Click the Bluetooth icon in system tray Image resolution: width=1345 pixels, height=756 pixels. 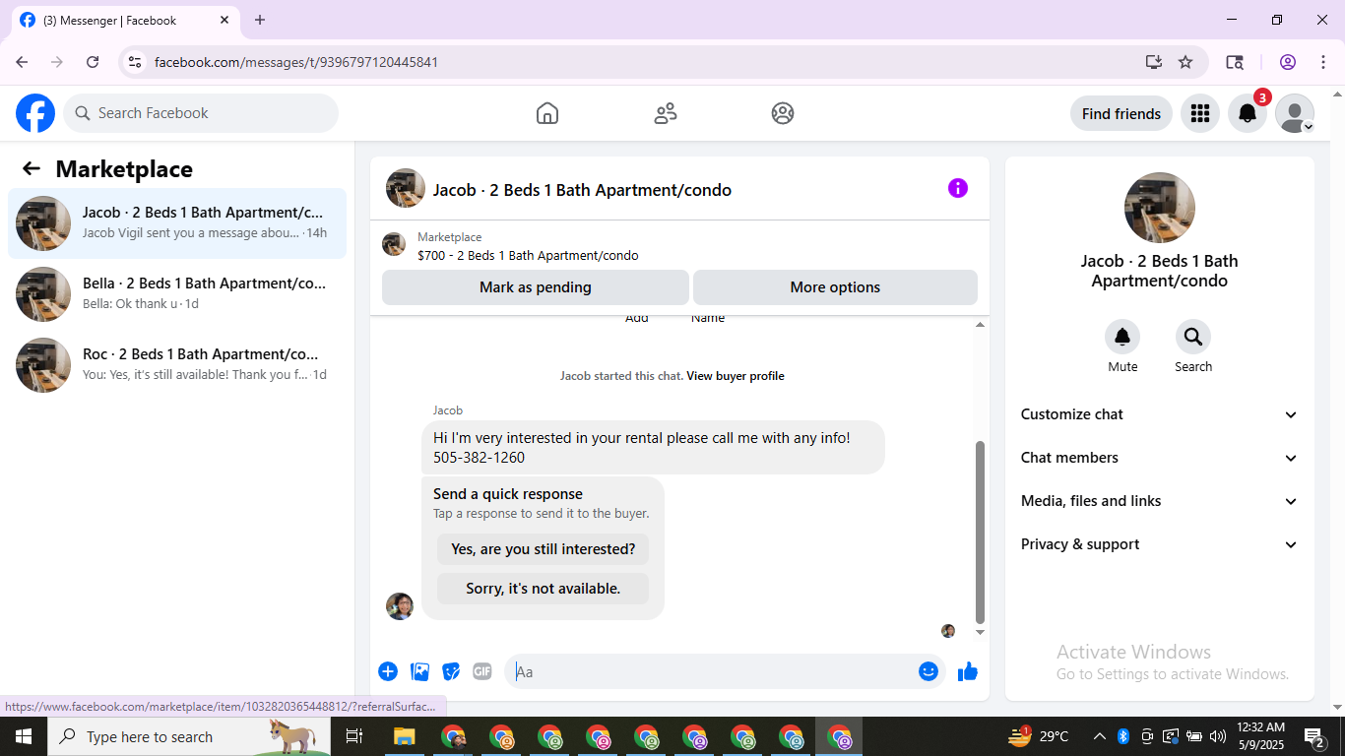1122,736
